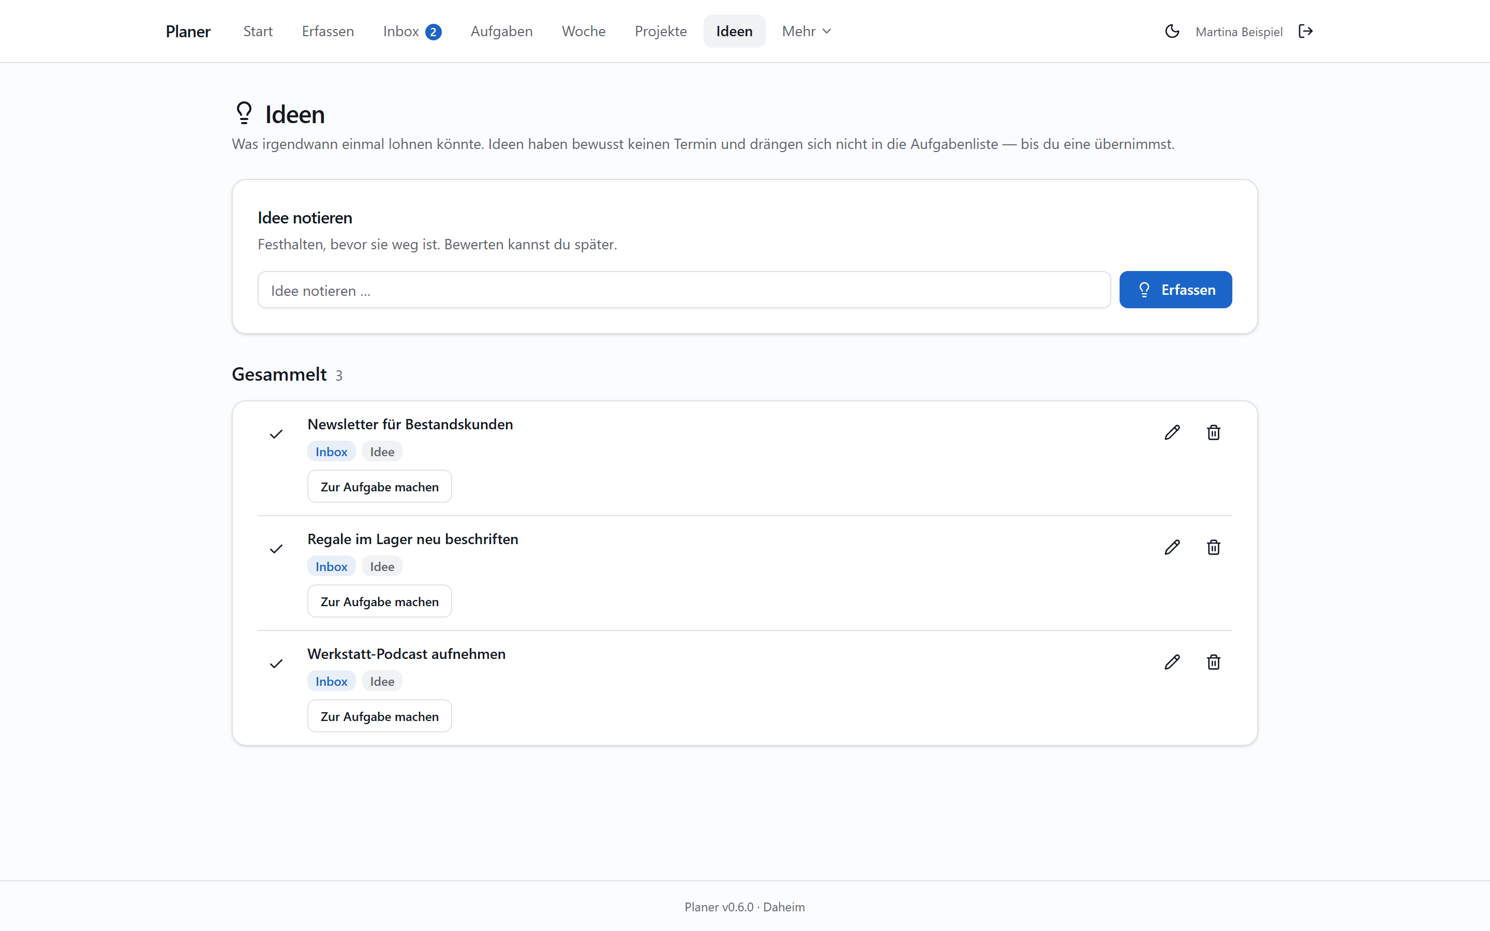1490x931 pixels.
Task: Edit Regale im Lager neu beschriften
Action: coord(1172,547)
